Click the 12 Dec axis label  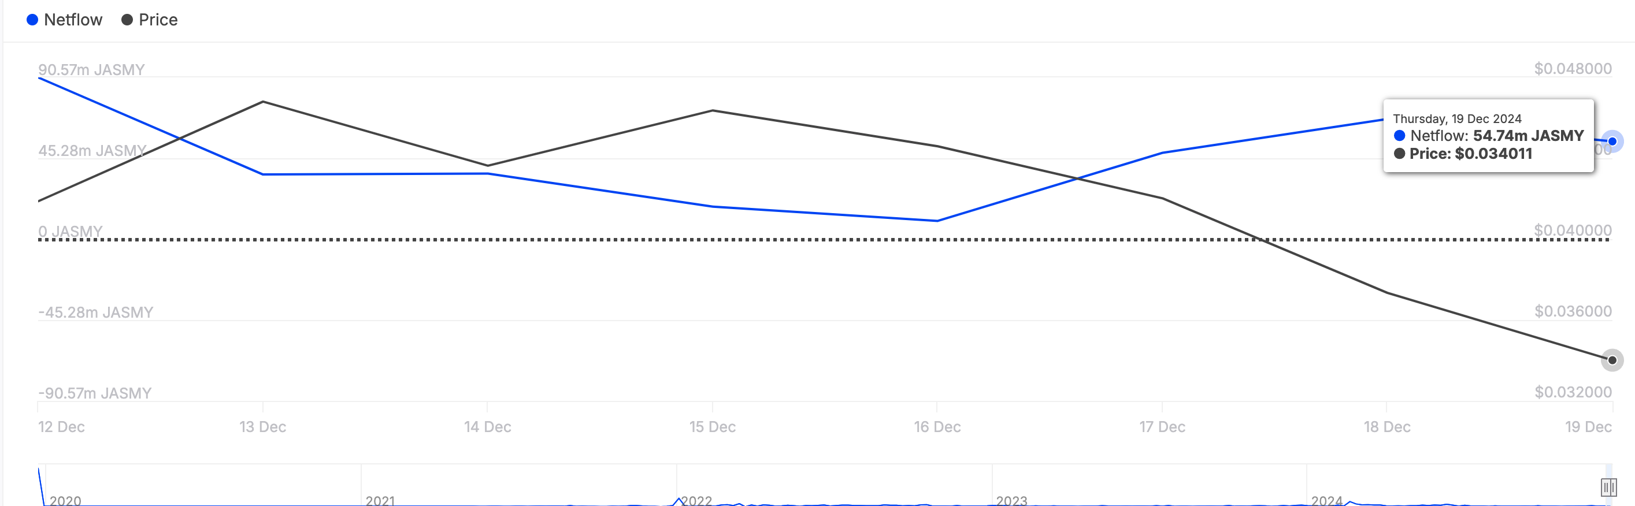(62, 427)
